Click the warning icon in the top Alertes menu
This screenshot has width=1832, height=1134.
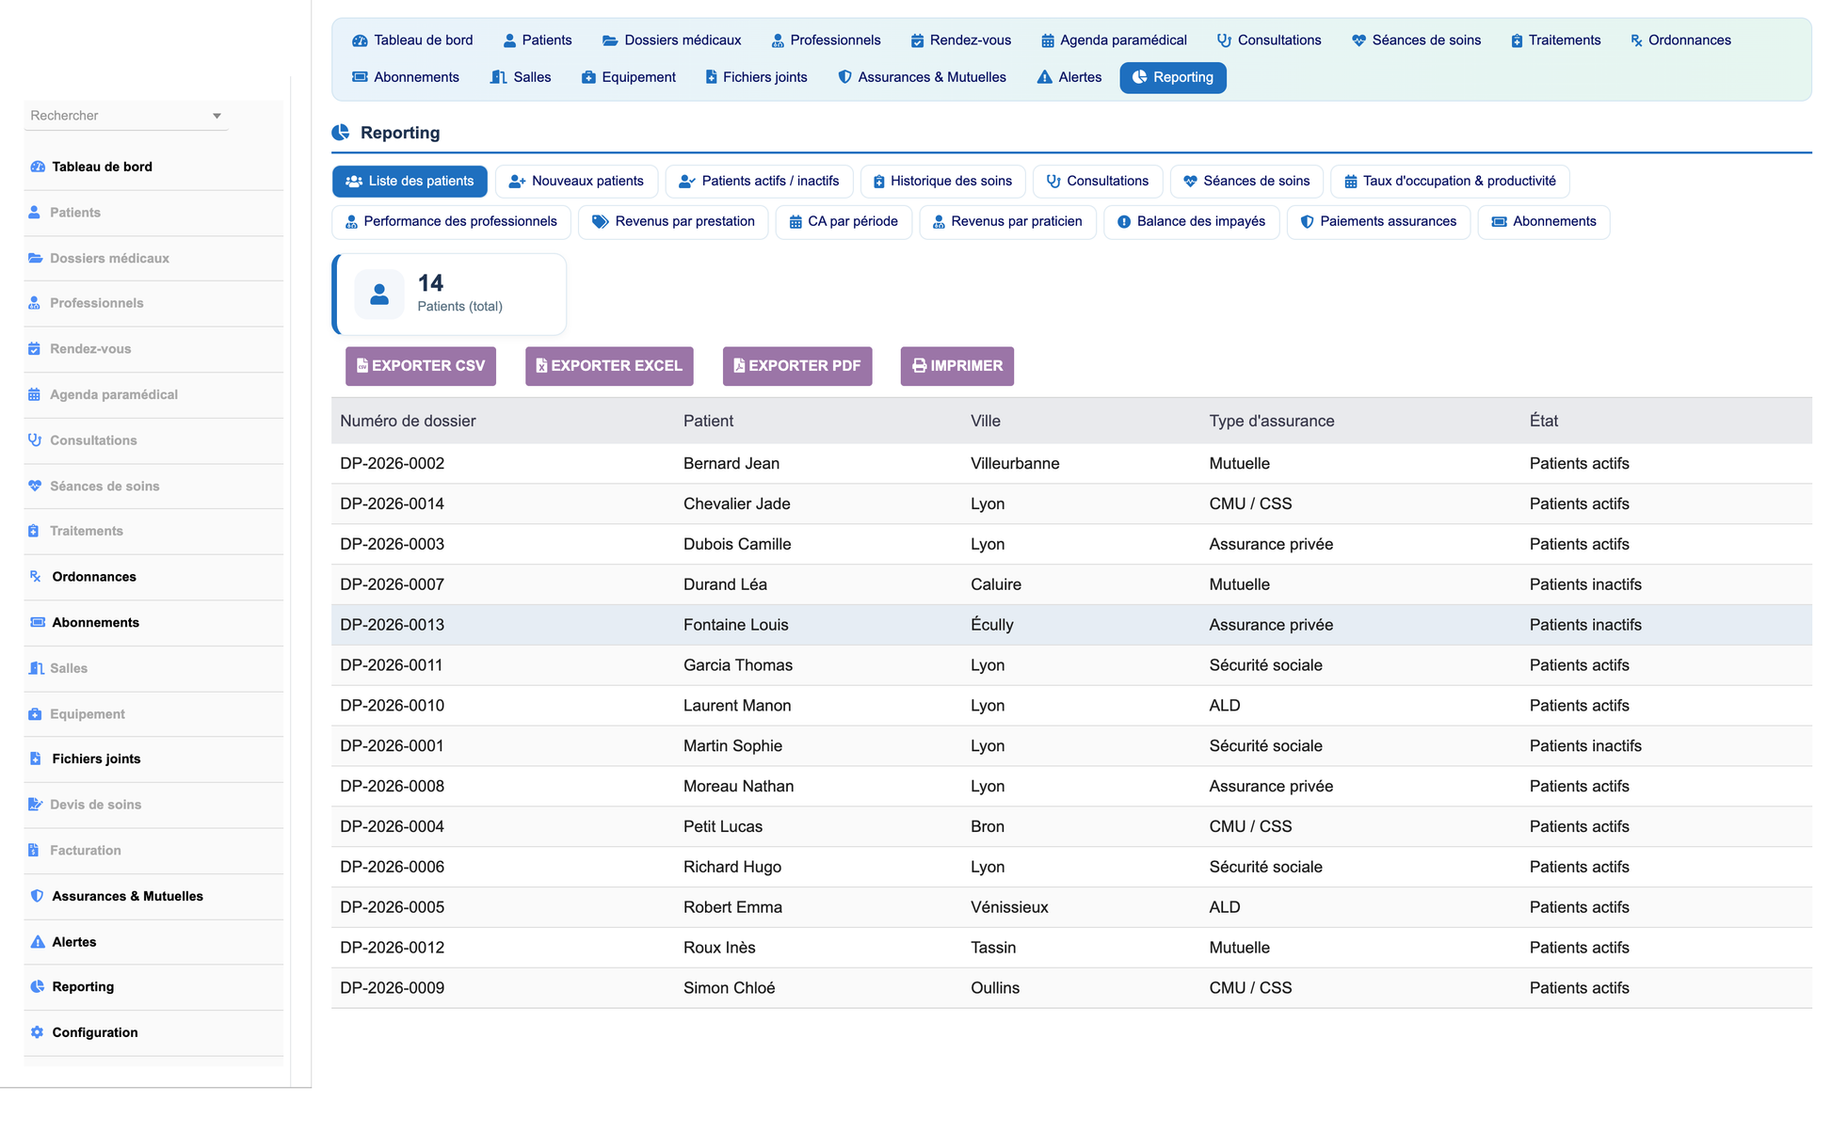point(1044,77)
